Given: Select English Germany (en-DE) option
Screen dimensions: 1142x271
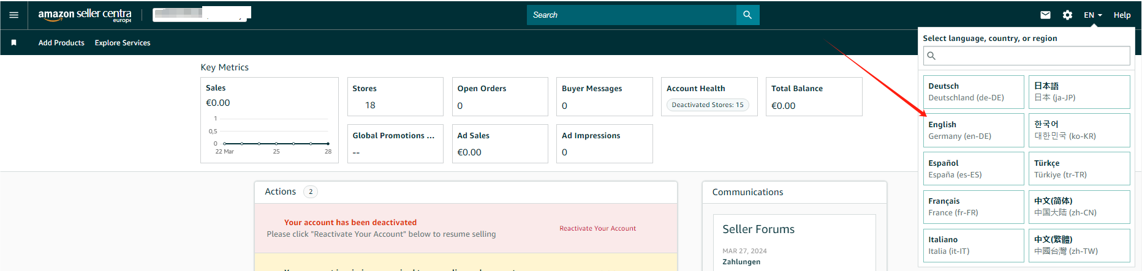Looking at the screenshot, I should click(973, 130).
